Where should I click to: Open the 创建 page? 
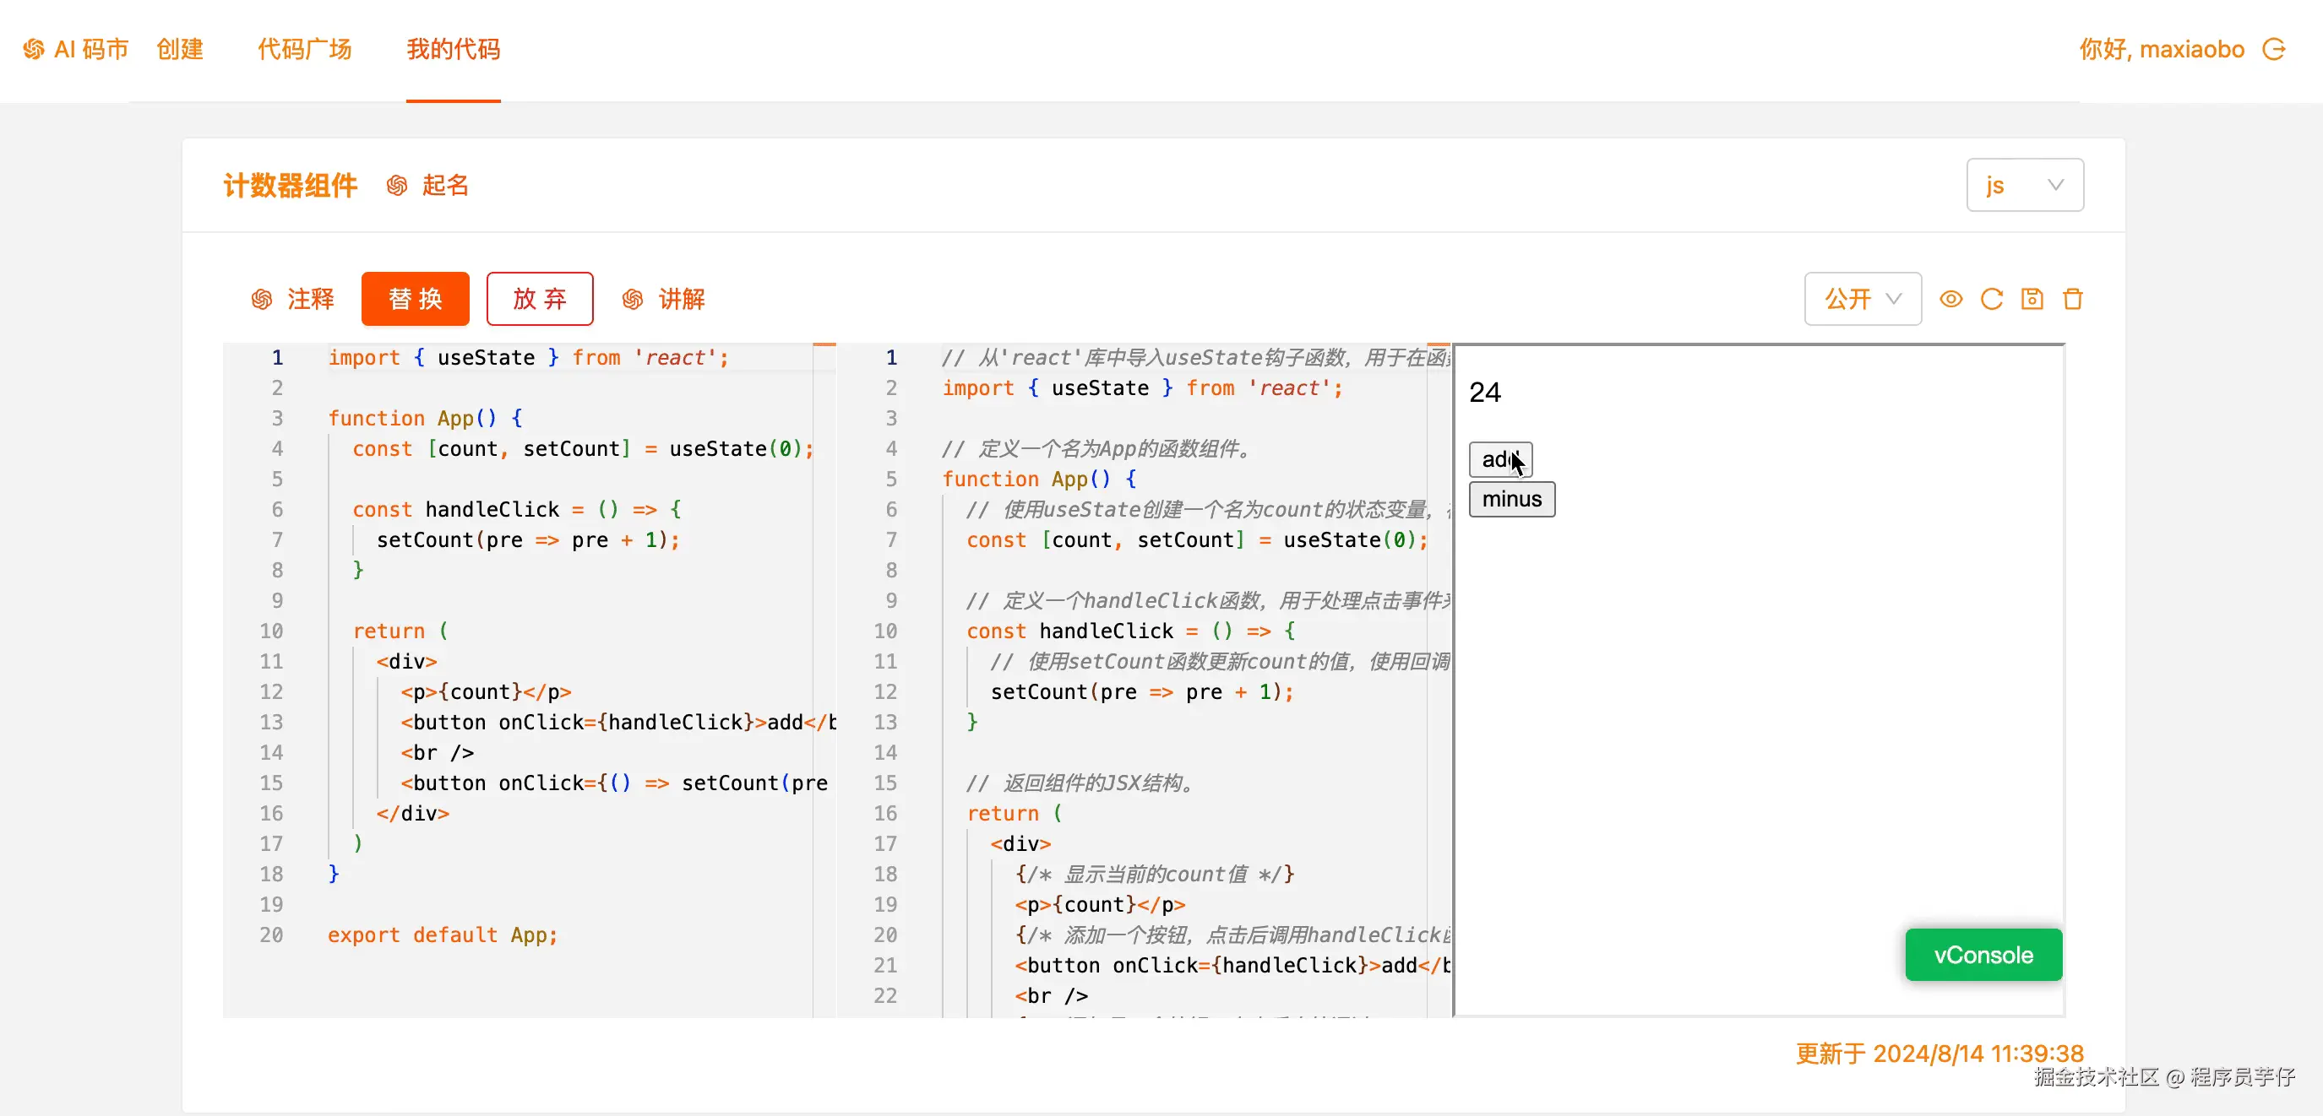(179, 49)
